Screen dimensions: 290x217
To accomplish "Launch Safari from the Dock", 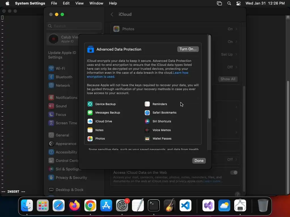I will pyautogui.click(x=59, y=205).
